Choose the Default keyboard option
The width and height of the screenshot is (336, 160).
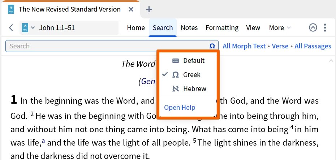coord(188,61)
